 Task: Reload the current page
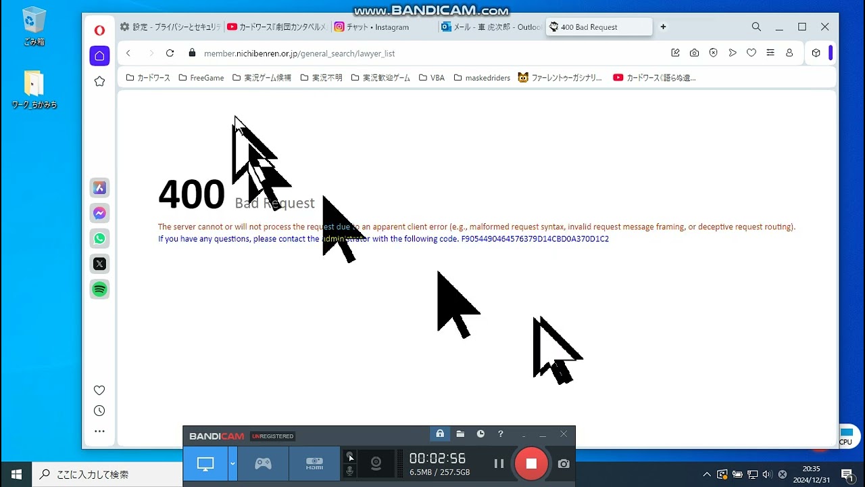tap(170, 53)
